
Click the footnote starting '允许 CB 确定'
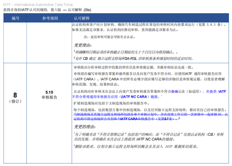[x=133, y=59]
